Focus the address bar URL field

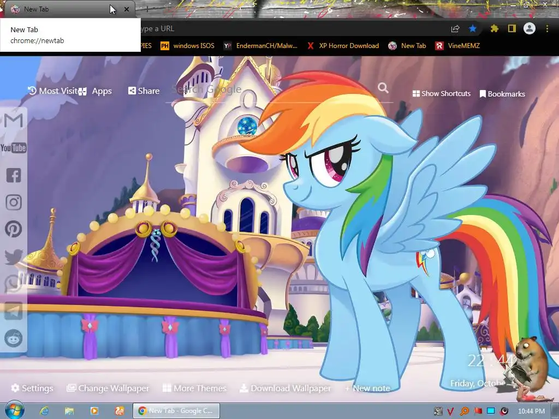tap(293, 28)
